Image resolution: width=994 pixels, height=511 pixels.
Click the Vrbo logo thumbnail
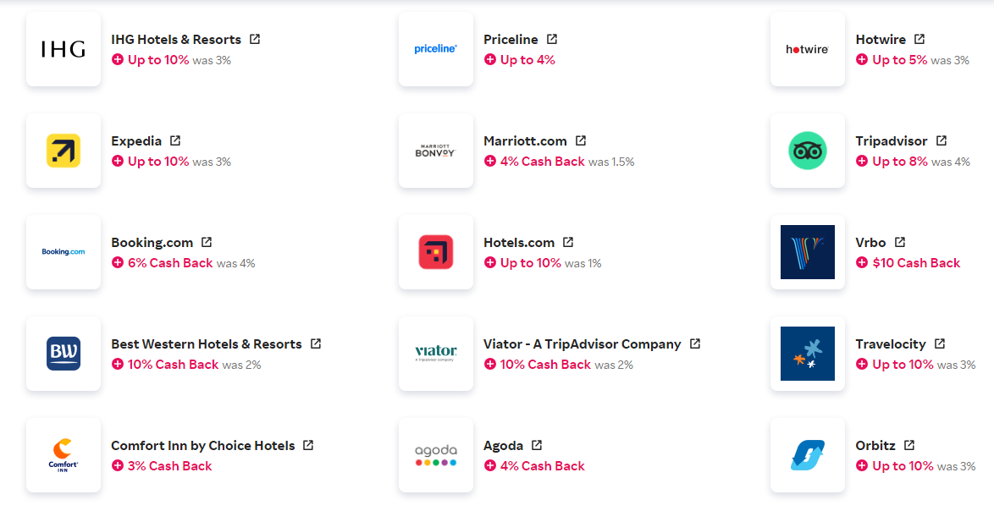tap(808, 252)
